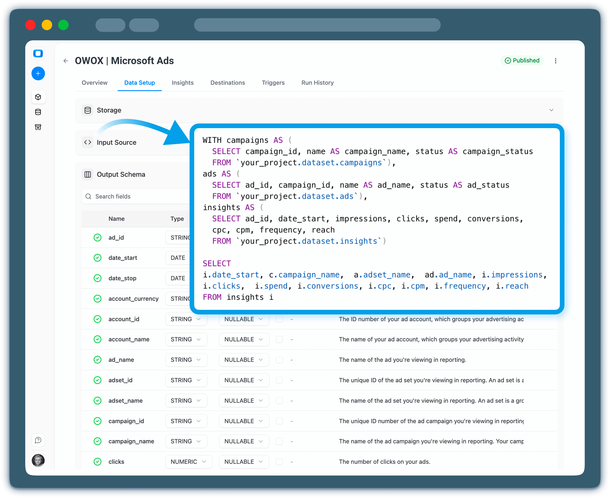Open the STRING type dropdown for adset_id
This screenshot has height=498, width=610.
click(186, 380)
